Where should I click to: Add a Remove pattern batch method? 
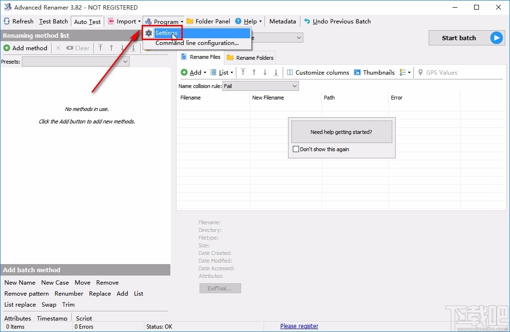click(x=27, y=294)
